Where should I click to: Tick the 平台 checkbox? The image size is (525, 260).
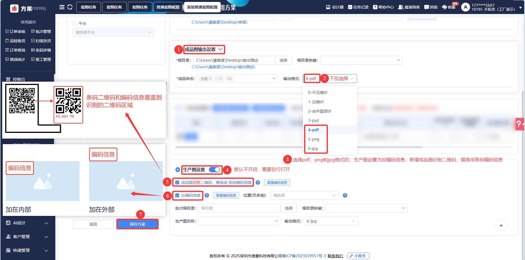pos(74,24)
